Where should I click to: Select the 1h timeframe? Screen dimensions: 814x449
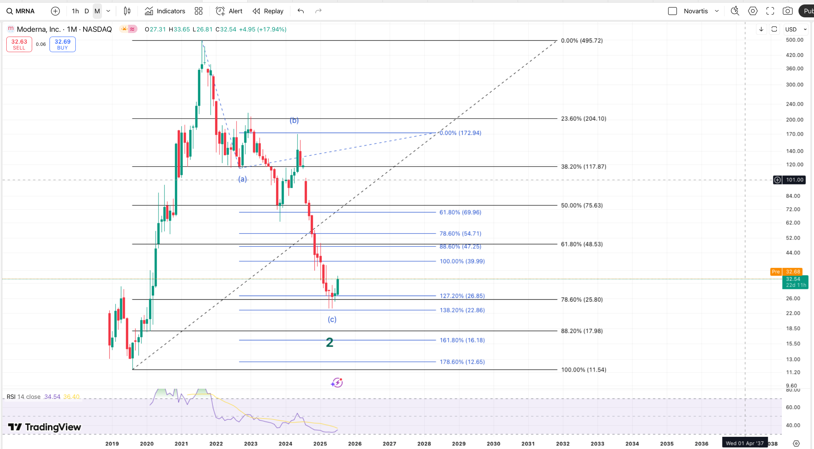(x=75, y=11)
